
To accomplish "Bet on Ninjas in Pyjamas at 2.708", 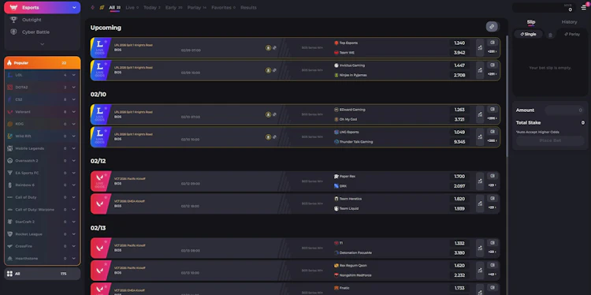I will pos(459,75).
